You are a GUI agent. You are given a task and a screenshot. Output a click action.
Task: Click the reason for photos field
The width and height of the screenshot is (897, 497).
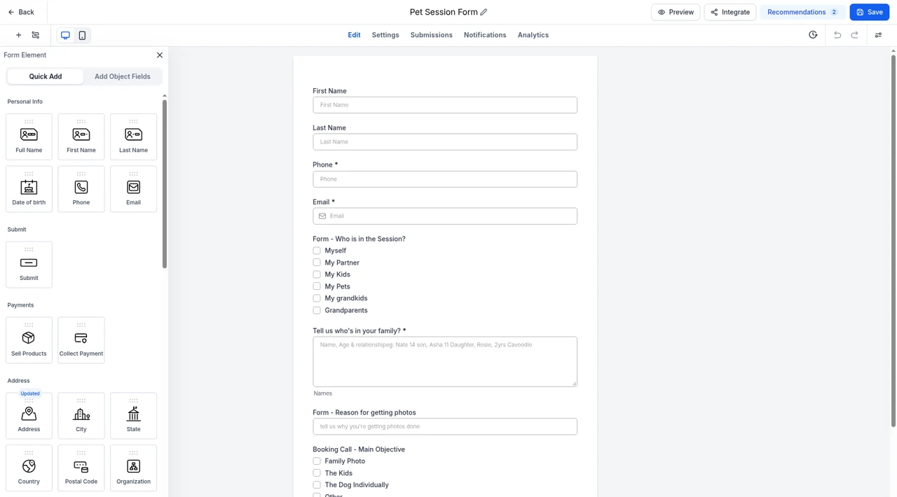pyautogui.click(x=445, y=426)
